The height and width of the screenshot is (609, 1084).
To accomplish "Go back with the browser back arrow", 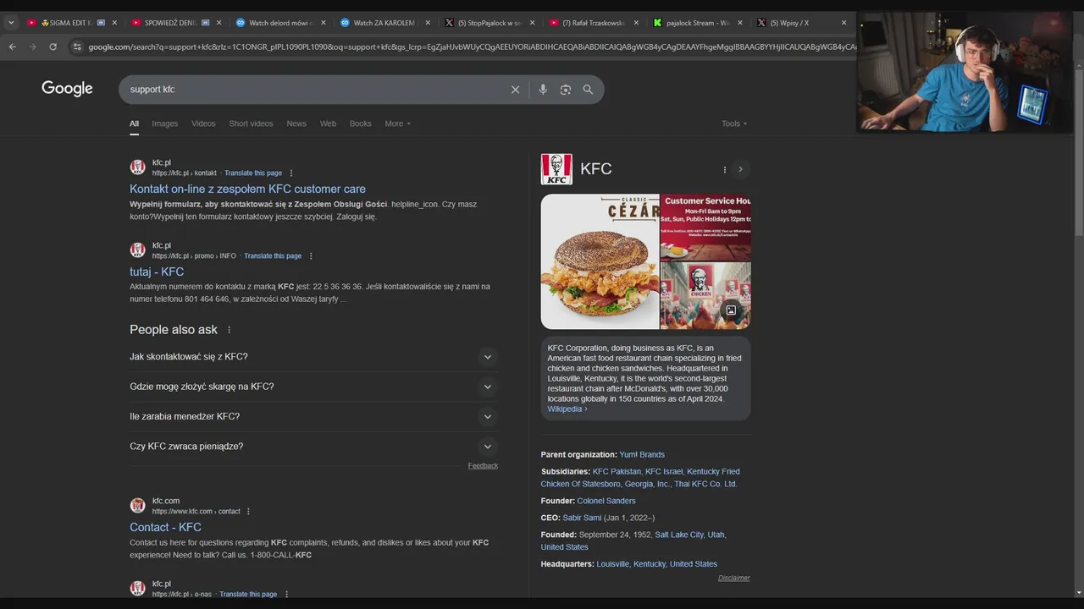I will click(12, 47).
